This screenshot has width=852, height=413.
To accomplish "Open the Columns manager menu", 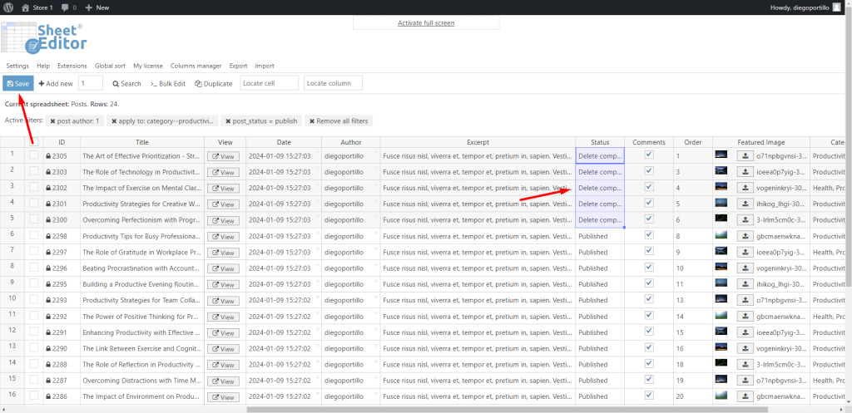I will point(196,66).
